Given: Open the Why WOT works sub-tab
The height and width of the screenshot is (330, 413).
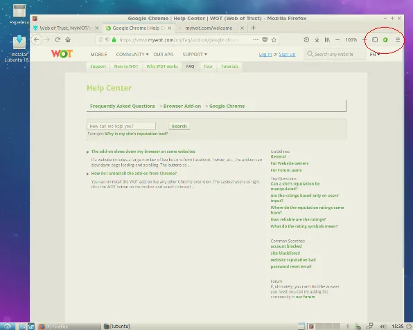Looking at the screenshot, I should (162, 66).
